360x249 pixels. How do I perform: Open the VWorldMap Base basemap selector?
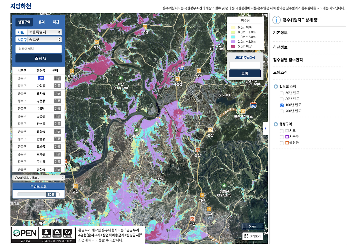coord(39,177)
